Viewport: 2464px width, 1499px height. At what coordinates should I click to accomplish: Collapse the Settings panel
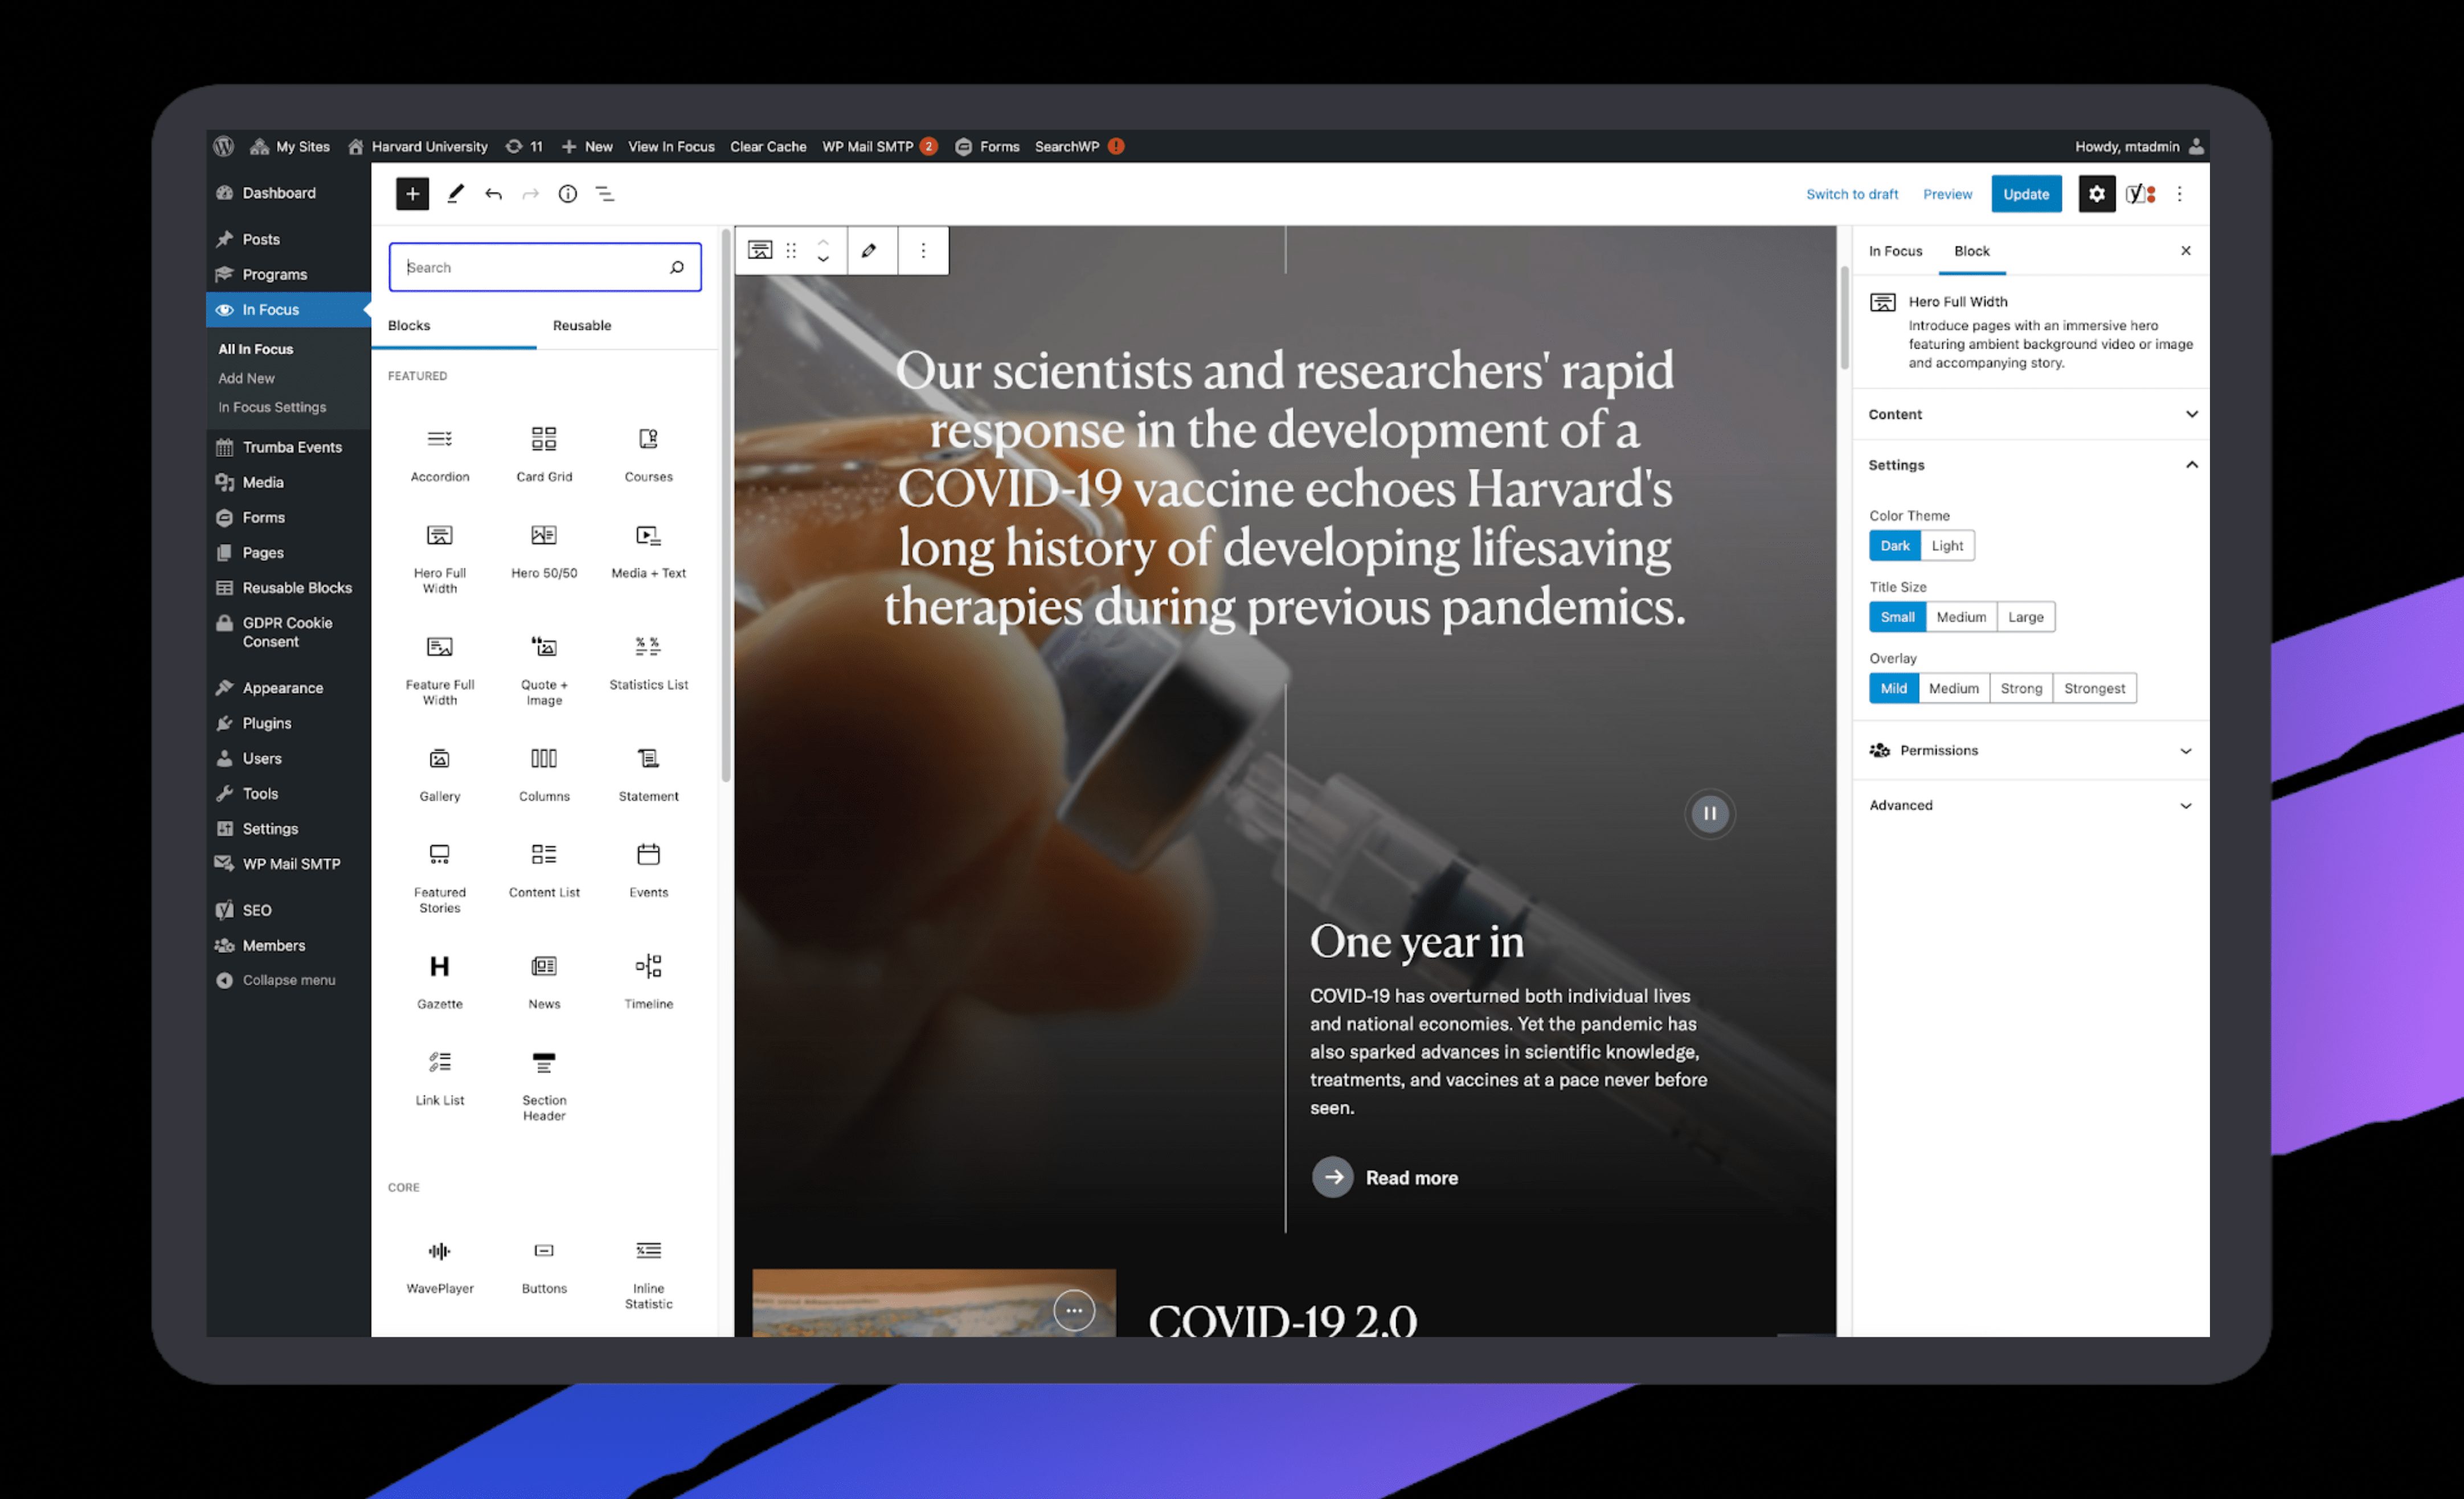pos(2031,465)
